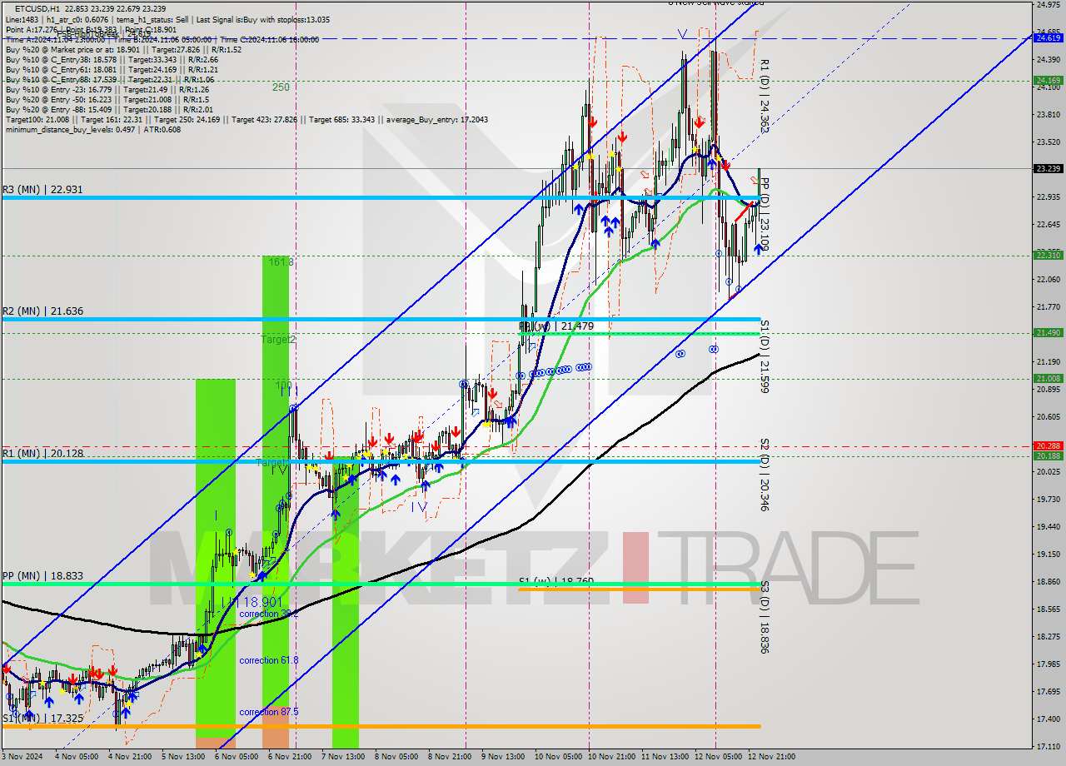Viewport: 1066px width, 766px height.
Task: Select the Target2 label on green bar
Action: (x=278, y=340)
